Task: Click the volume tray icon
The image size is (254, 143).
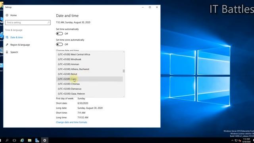Action: (x=240, y=140)
